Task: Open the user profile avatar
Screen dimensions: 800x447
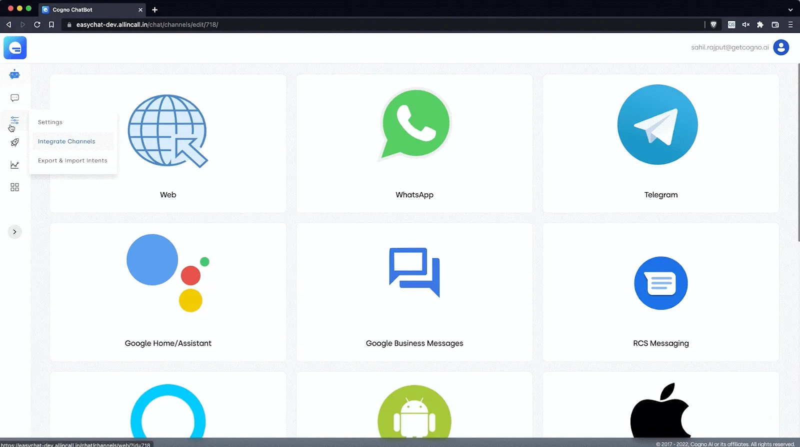Action: (x=781, y=47)
